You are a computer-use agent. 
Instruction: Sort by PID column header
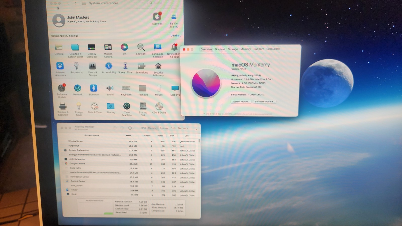(172, 136)
